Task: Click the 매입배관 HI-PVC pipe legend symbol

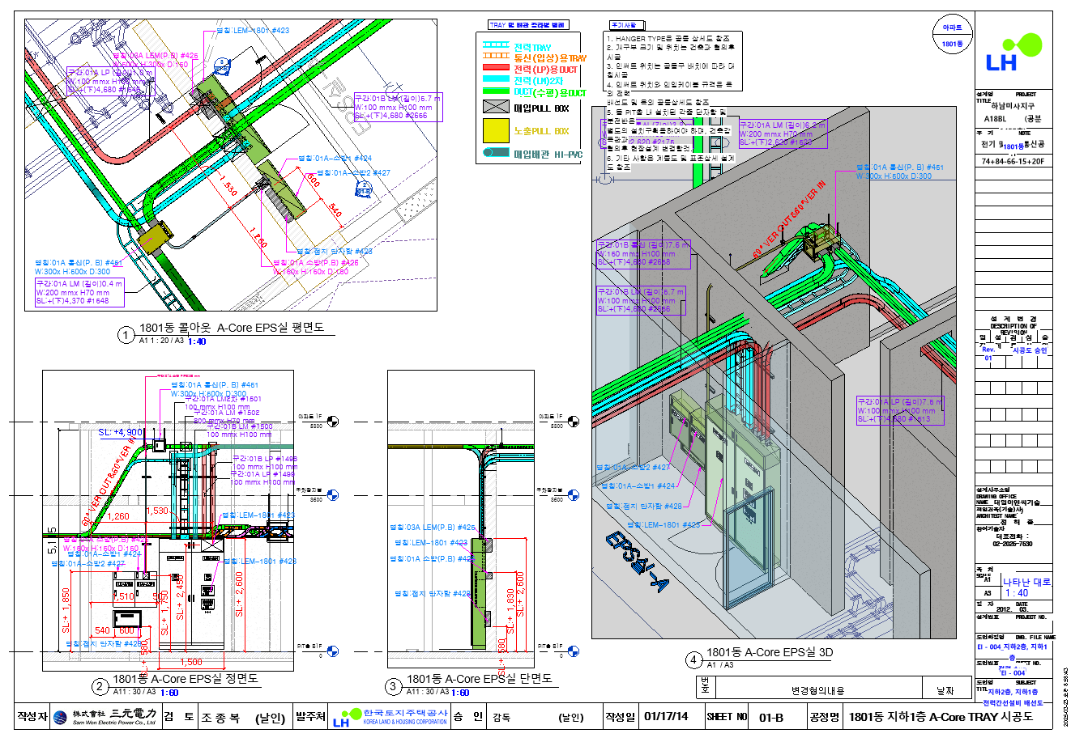Action: (x=496, y=153)
